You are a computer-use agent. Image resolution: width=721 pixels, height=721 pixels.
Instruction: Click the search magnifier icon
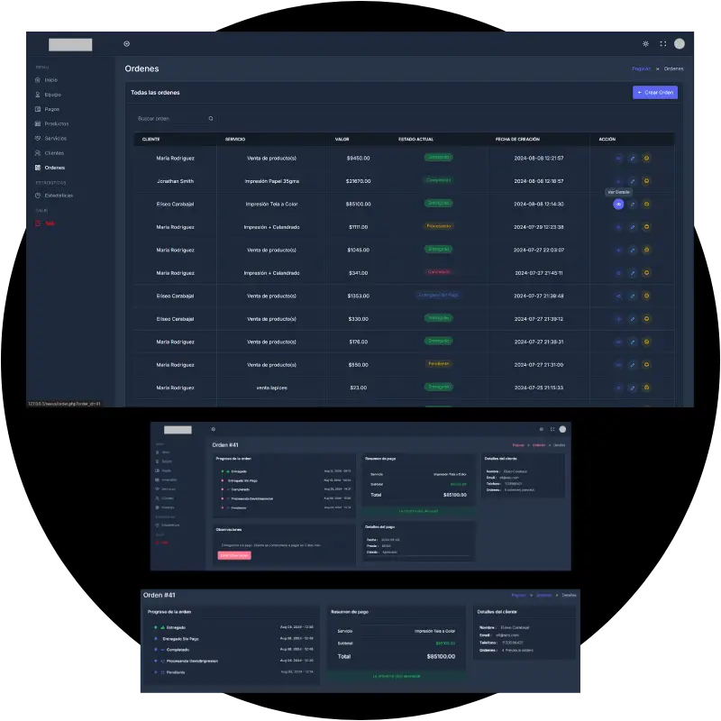[211, 118]
